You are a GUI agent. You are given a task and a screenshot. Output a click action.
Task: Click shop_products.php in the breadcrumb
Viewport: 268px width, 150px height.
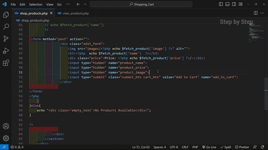(35, 20)
